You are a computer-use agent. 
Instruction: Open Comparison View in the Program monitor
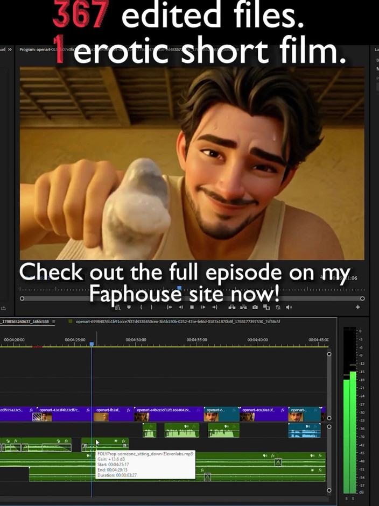(266, 307)
